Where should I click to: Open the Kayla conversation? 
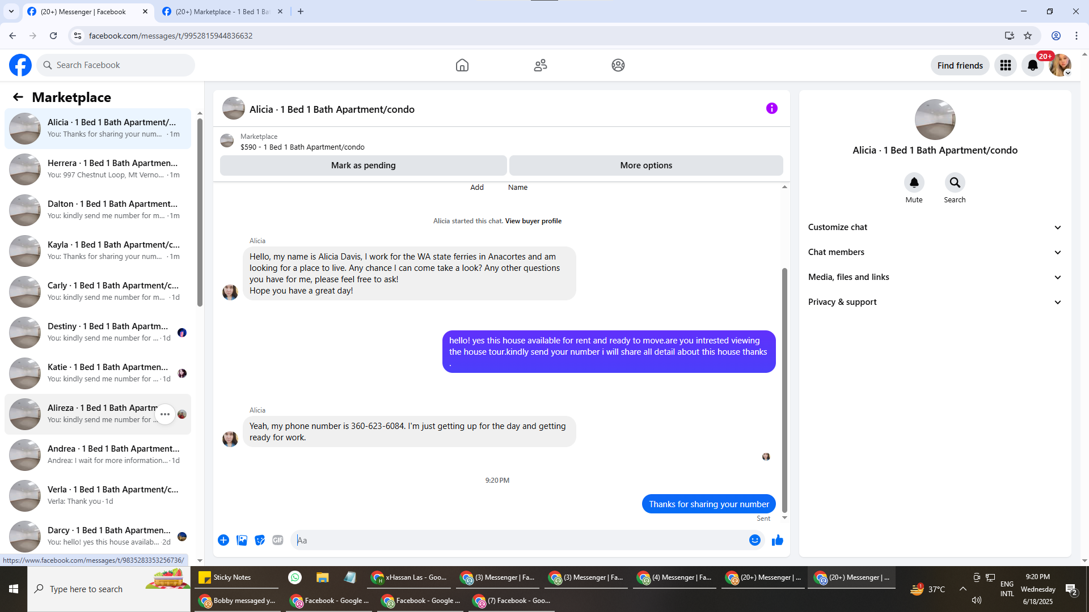tap(98, 250)
